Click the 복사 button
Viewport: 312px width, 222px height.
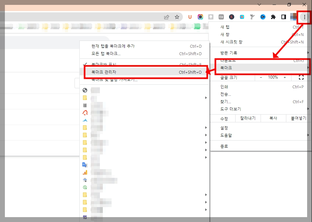pos(273,118)
